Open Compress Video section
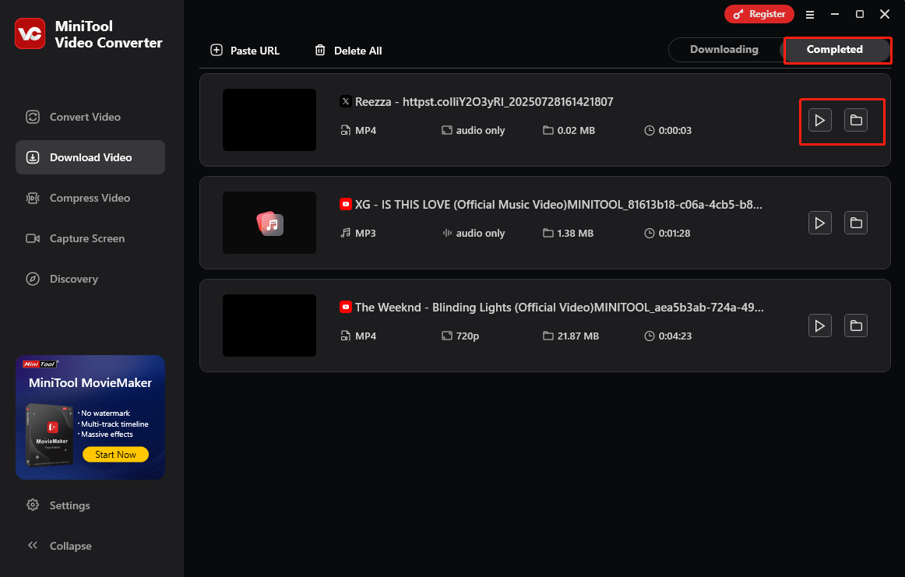This screenshot has width=905, height=577. pyautogui.click(x=90, y=198)
